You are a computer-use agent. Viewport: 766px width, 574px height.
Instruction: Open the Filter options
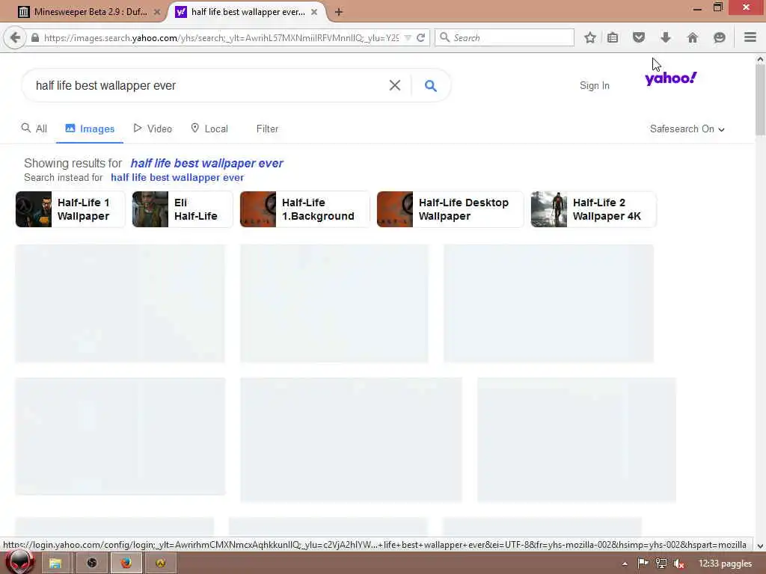tap(267, 129)
